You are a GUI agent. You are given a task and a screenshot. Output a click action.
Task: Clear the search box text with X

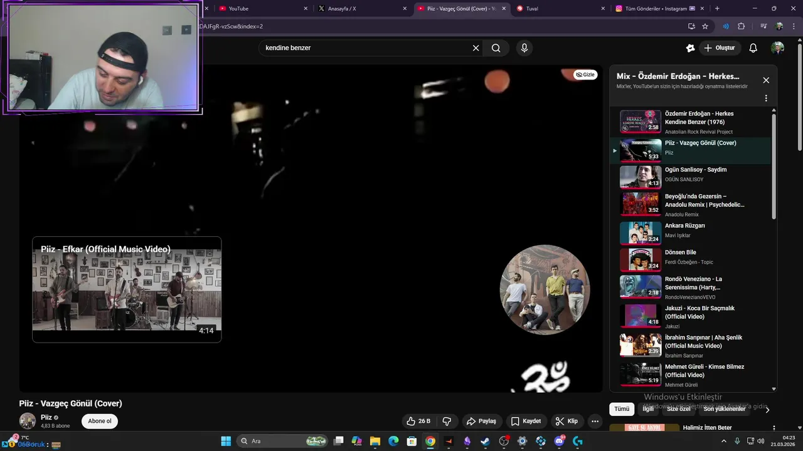476,48
